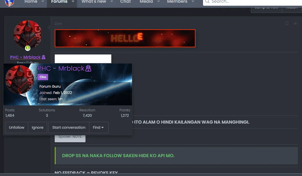Open the Forums nav tab

(59, 2)
